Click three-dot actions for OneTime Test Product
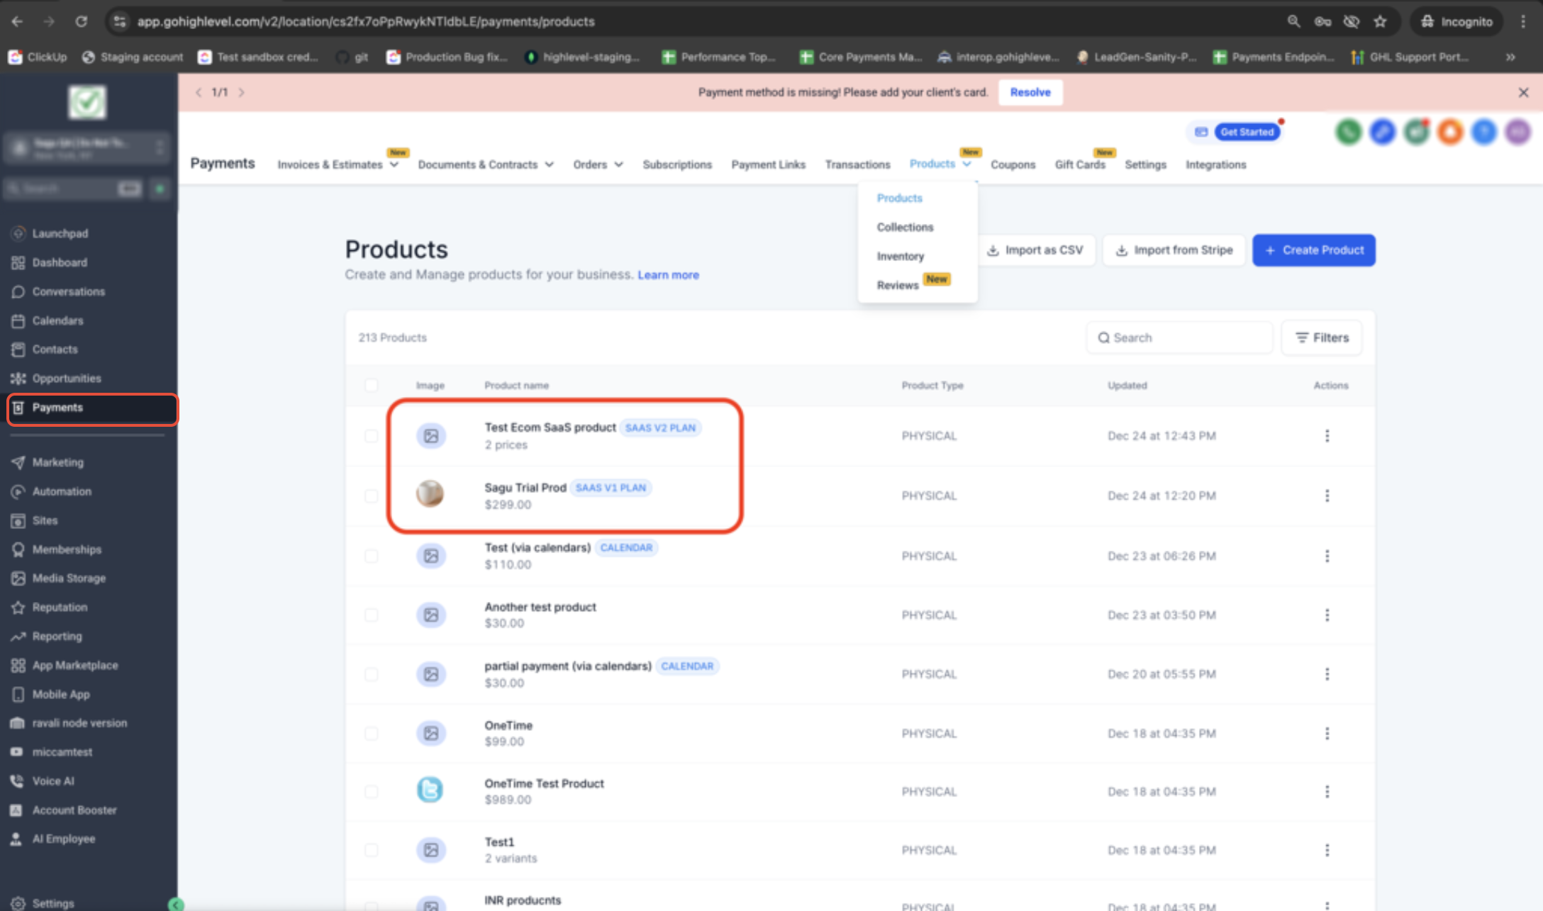 tap(1327, 791)
